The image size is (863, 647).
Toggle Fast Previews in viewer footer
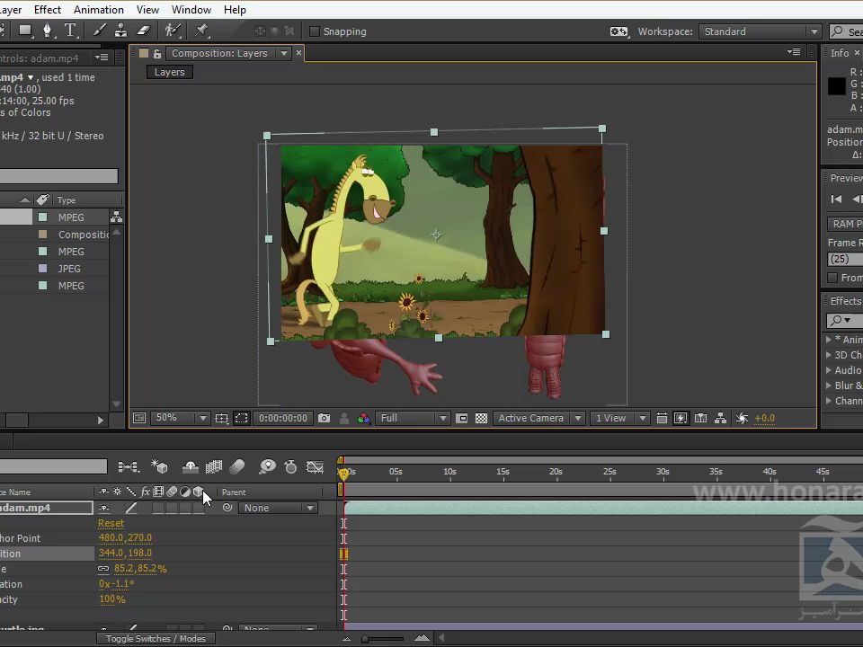click(681, 418)
